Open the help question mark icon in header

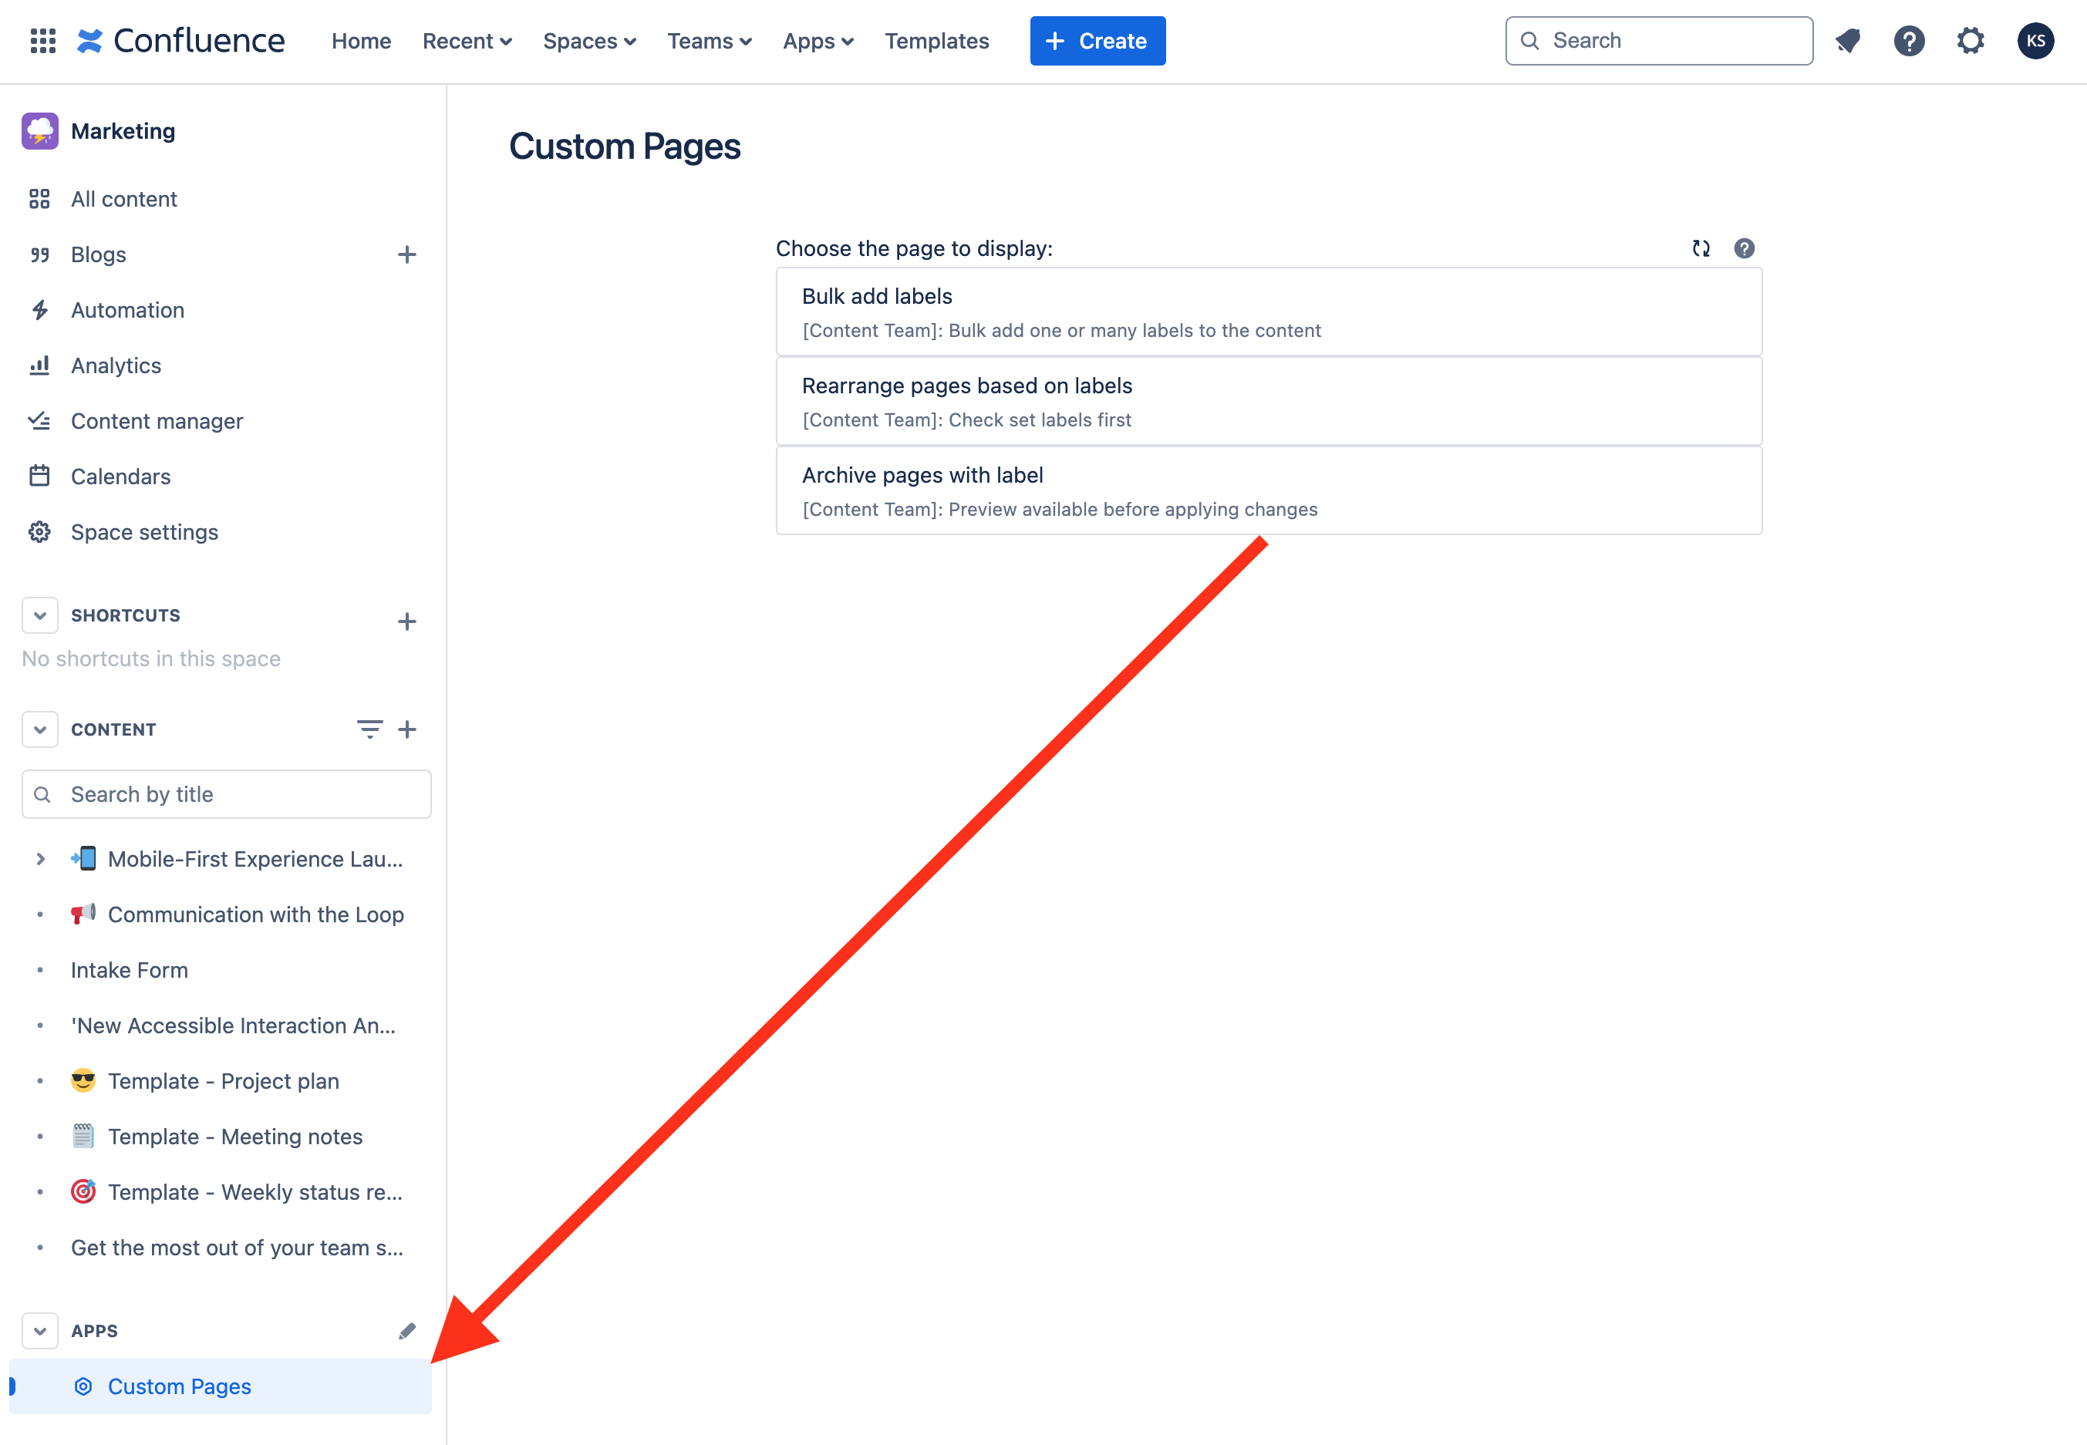click(x=1909, y=41)
